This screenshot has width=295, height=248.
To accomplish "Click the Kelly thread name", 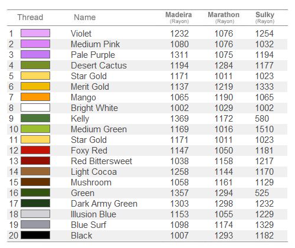I will tap(80, 119).
